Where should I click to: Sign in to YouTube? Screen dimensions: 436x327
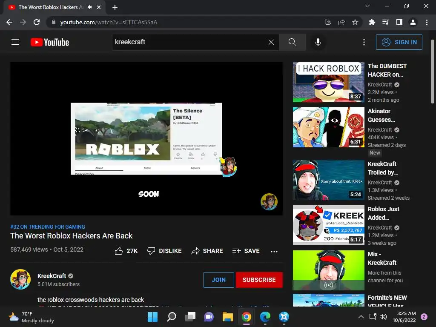(399, 42)
